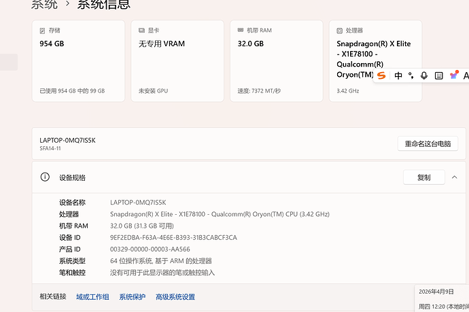Click the storage icon on the 存储 card
The height and width of the screenshot is (312, 469).
click(42, 31)
